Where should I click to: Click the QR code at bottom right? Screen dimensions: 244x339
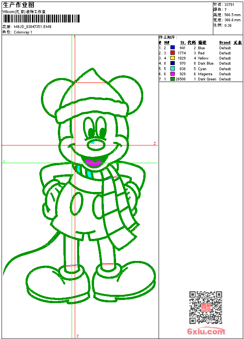(x=205, y=307)
